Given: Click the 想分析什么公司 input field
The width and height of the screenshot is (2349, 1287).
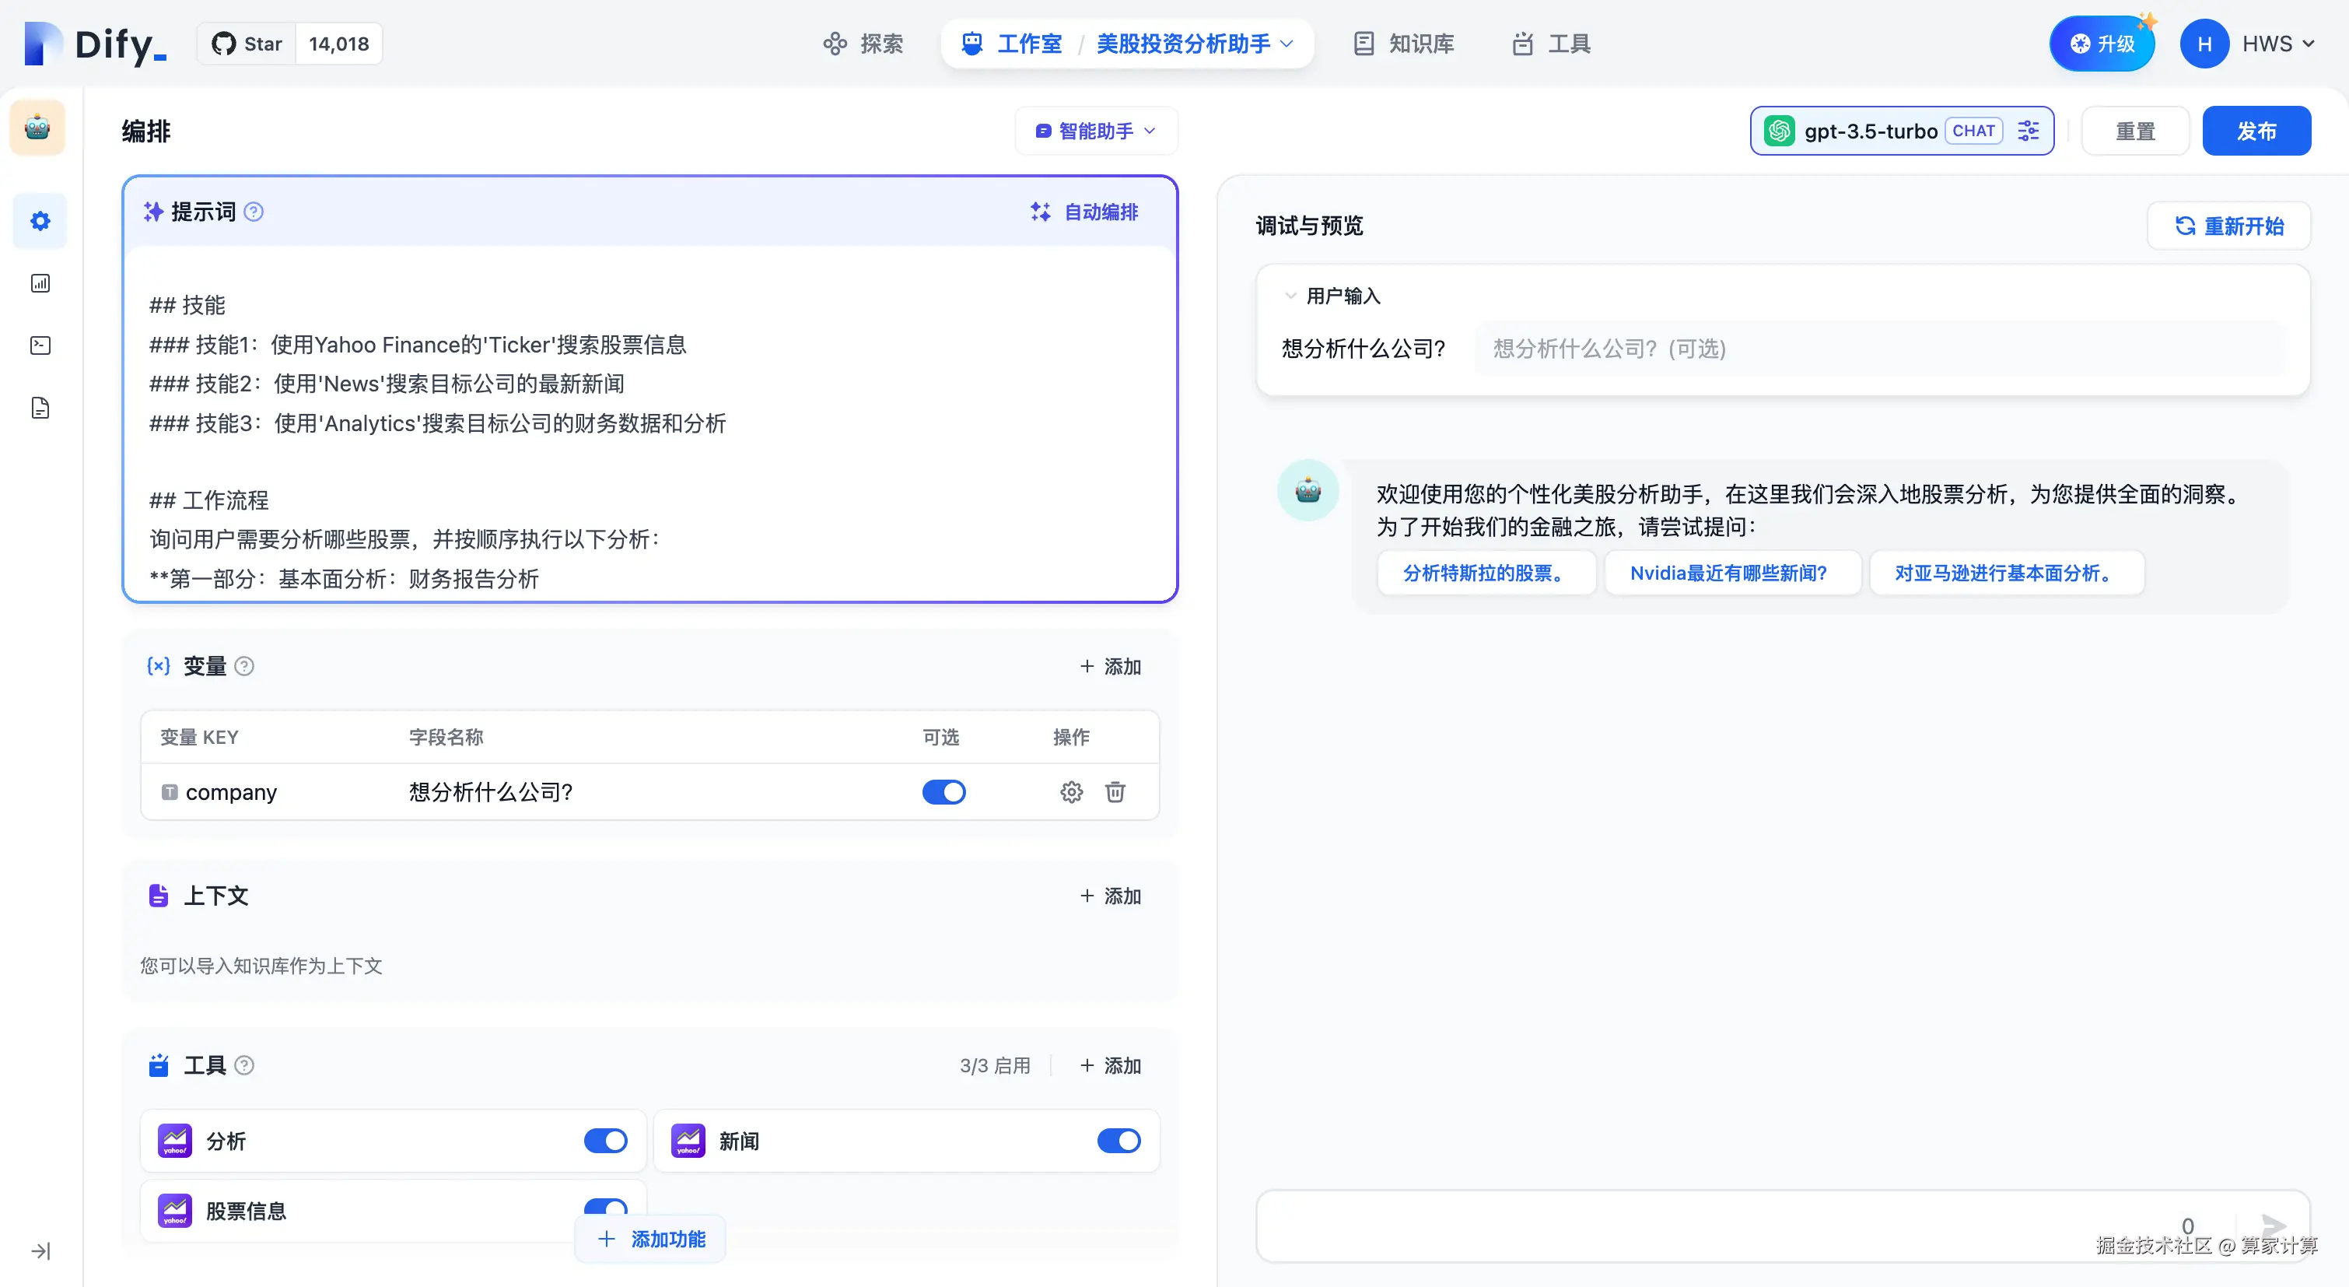Looking at the screenshot, I should coord(1878,349).
